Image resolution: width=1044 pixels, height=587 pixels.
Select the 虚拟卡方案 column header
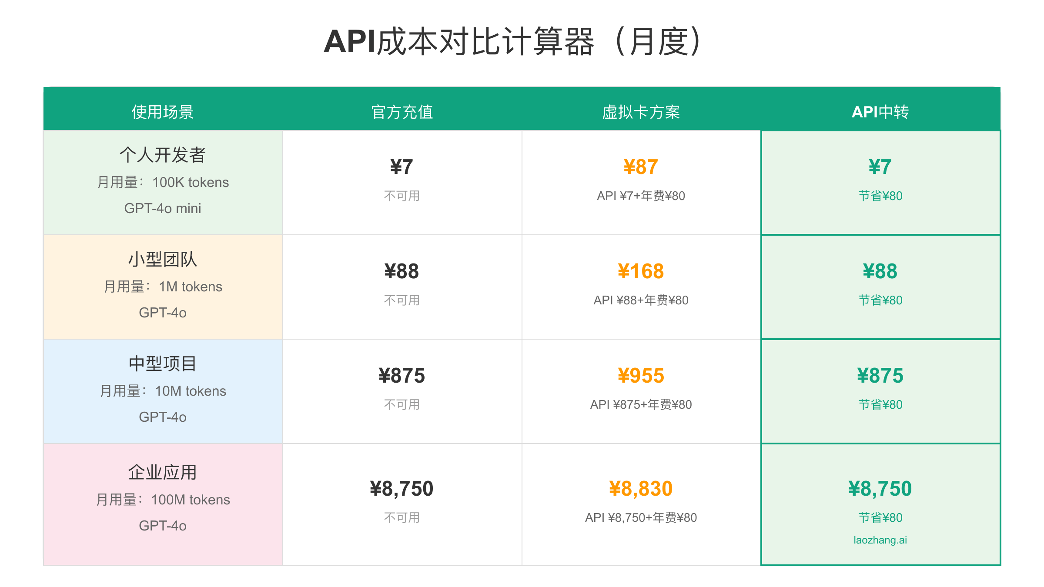tap(641, 112)
